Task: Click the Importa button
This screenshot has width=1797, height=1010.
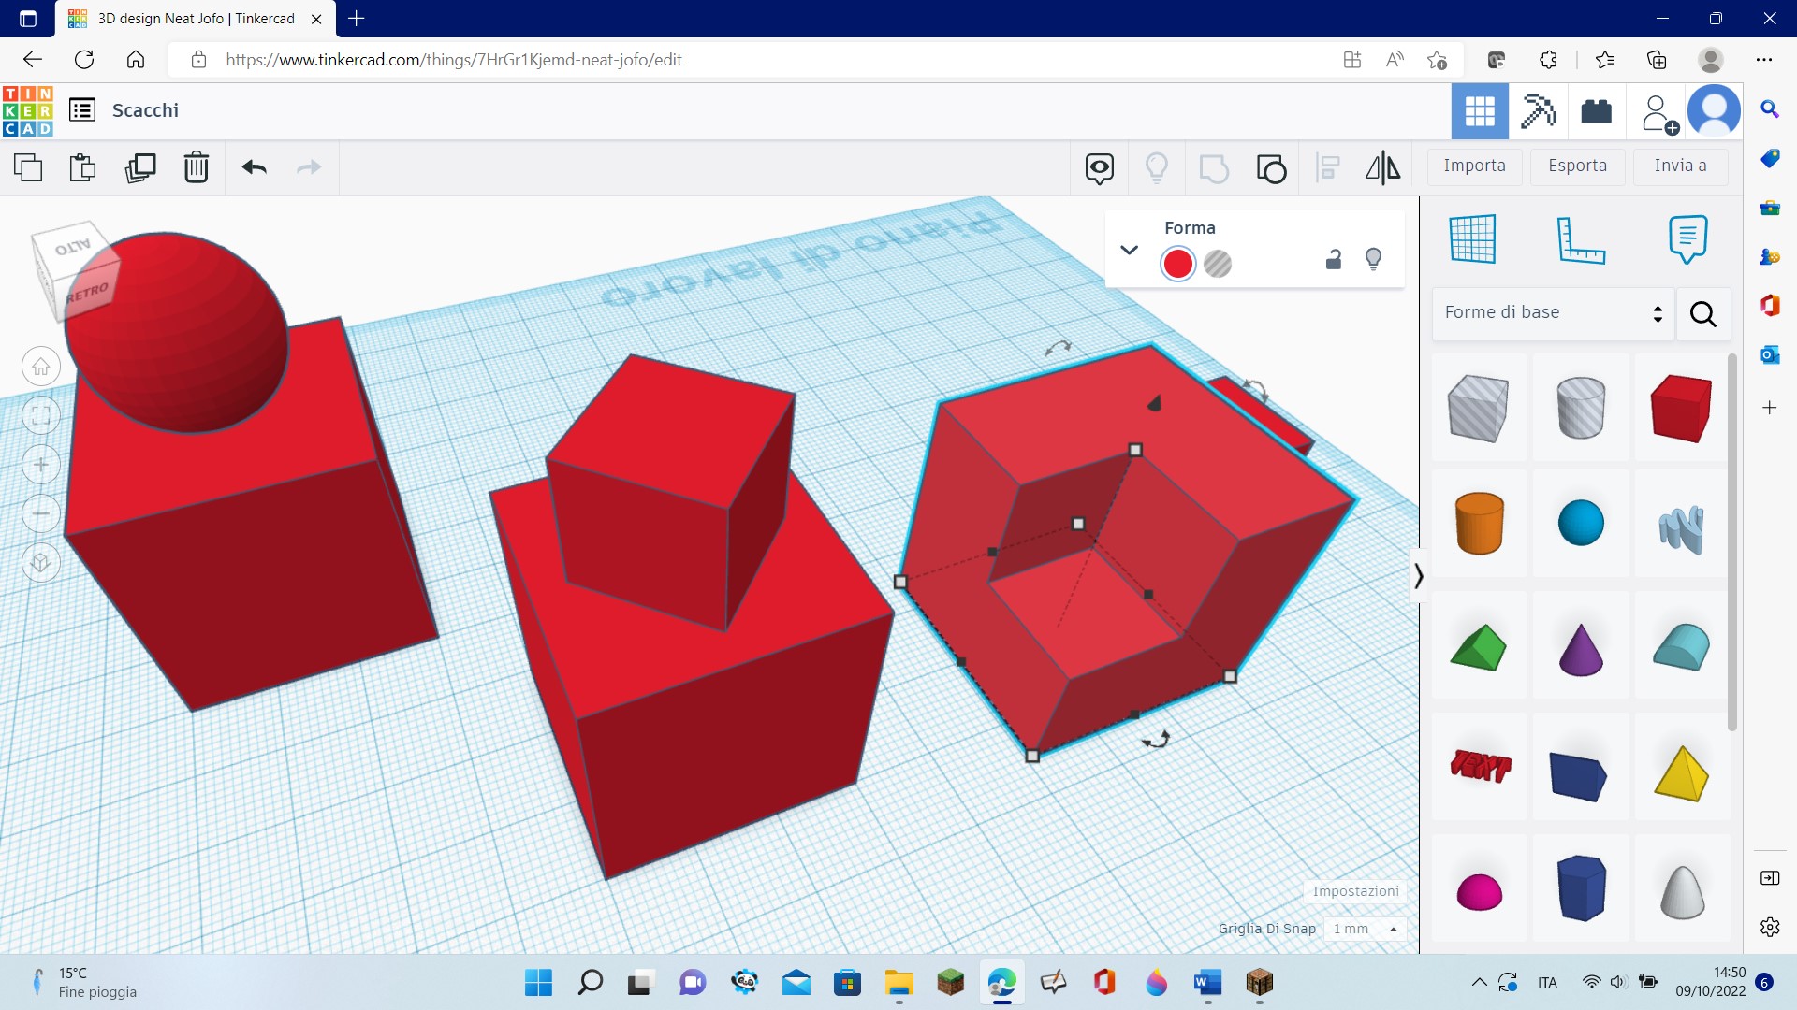Action: tap(1474, 166)
